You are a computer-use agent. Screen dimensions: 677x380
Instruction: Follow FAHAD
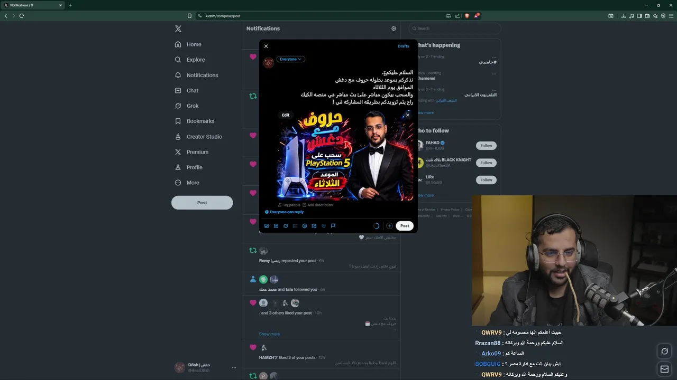coord(486,146)
